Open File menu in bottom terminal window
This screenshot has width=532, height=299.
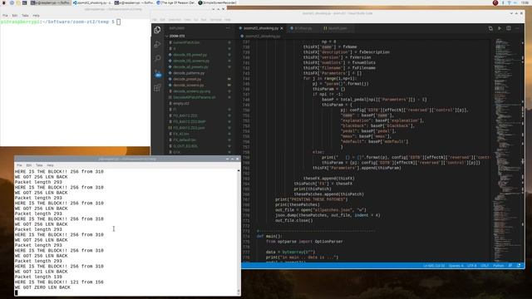click(19, 165)
